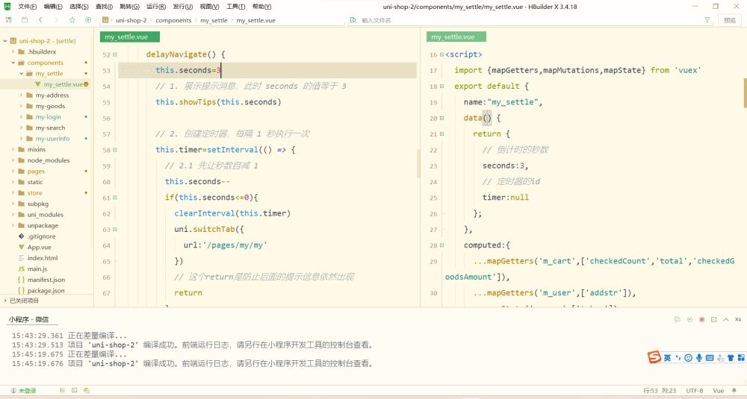The height and width of the screenshot is (399, 747).
Task: Fold code at line 63 uni.switchTab
Action: click(115, 229)
